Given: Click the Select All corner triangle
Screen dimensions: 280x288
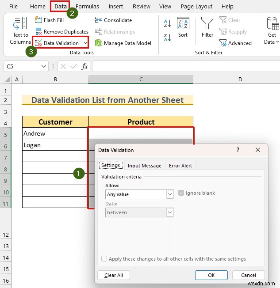Looking at the screenshot, I should [x=7, y=80].
